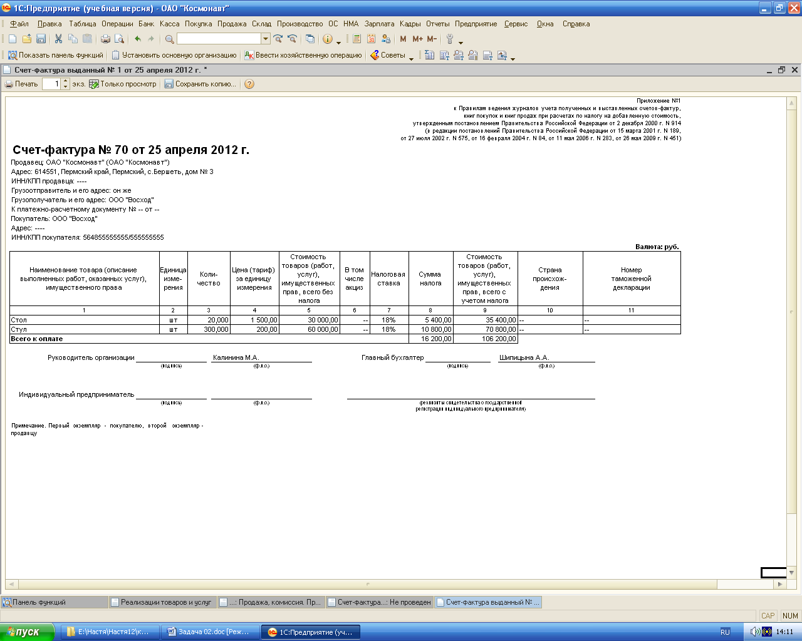The image size is (802, 641).
Task: Open the Отчеты menu
Action: pyautogui.click(x=438, y=24)
